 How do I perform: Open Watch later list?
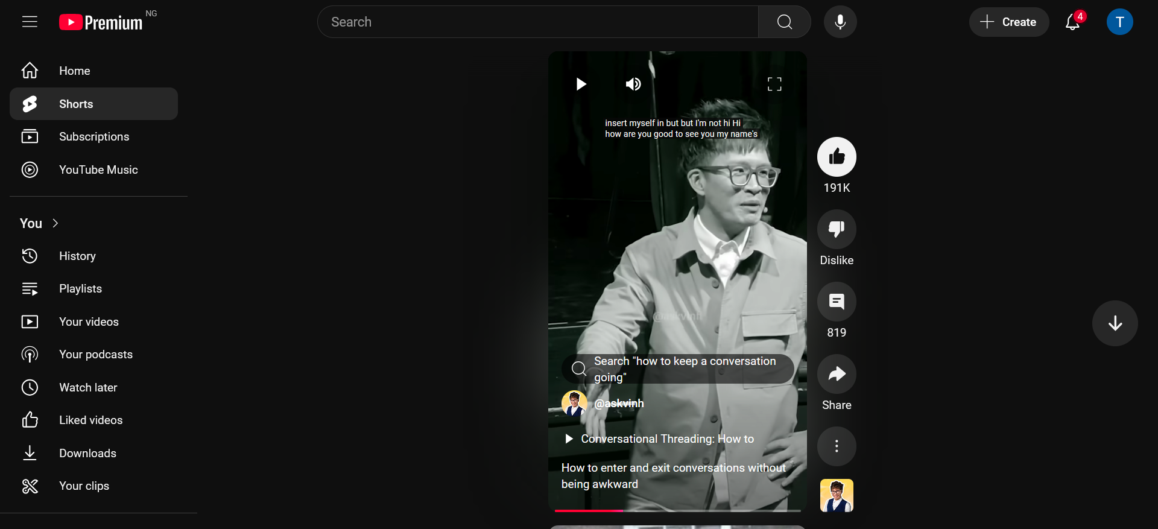click(x=93, y=387)
